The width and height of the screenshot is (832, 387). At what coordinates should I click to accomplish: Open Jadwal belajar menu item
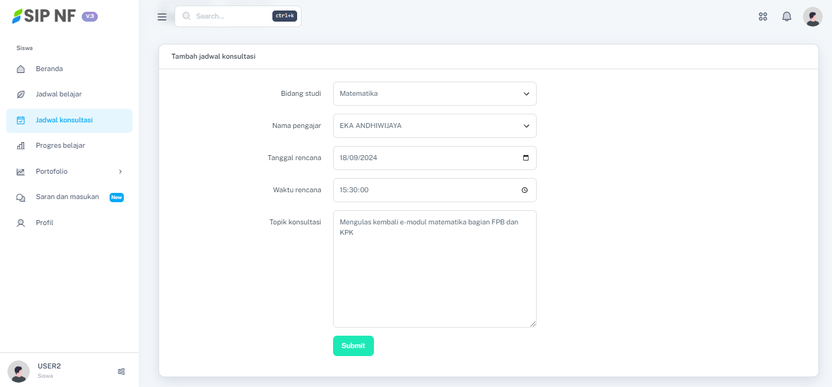[x=59, y=95]
